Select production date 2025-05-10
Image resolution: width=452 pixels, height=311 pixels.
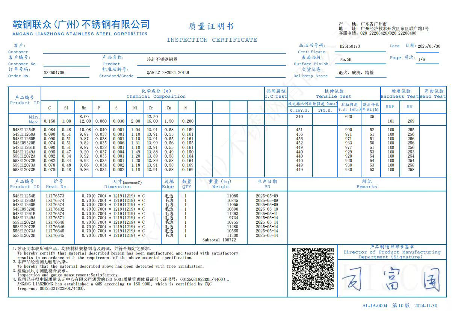[267, 209]
